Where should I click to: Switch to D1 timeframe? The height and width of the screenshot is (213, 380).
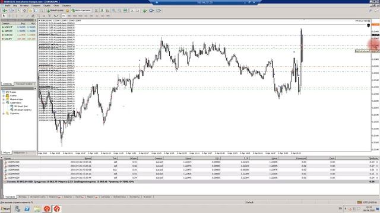coord(97,16)
